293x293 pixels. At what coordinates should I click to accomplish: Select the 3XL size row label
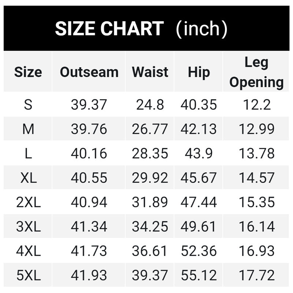click(x=28, y=226)
